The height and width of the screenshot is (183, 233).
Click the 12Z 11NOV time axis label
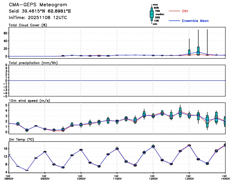click(117, 177)
